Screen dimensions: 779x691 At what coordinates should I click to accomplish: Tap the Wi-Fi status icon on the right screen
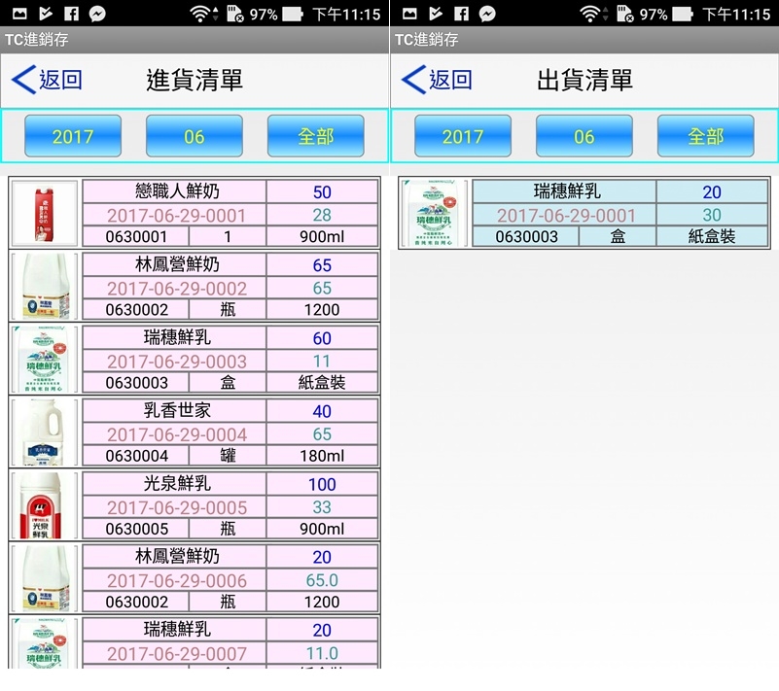(x=591, y=14)
